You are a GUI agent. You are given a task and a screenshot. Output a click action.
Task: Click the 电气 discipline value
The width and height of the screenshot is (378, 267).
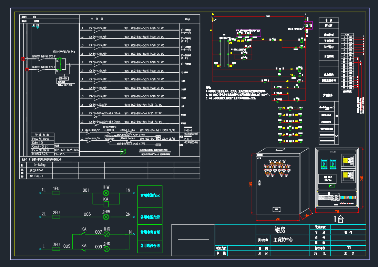click(348, 232)
